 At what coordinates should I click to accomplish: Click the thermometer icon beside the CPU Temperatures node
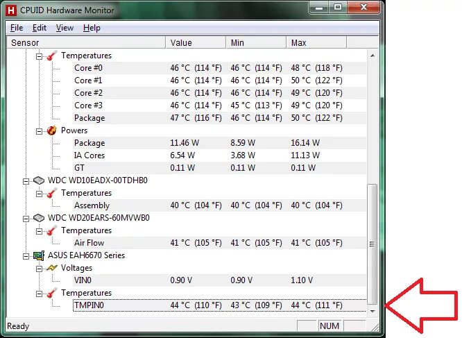pos(51,56)
